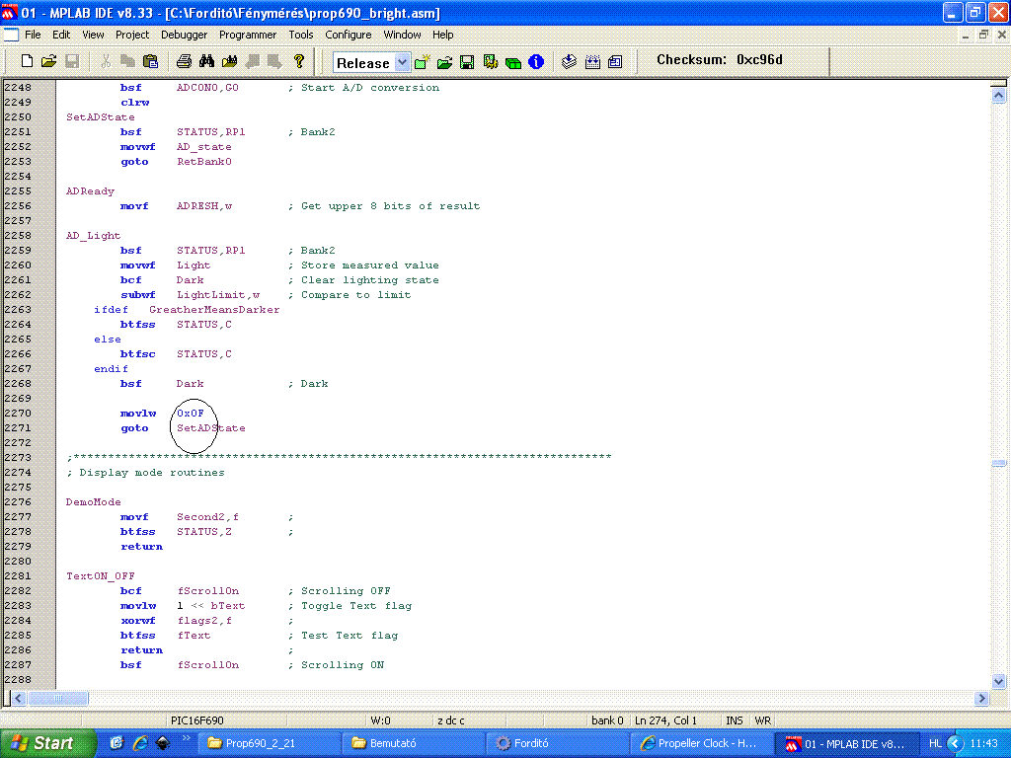
Task: Click the AD_Light label on line 2258
Action: (93, 236)
